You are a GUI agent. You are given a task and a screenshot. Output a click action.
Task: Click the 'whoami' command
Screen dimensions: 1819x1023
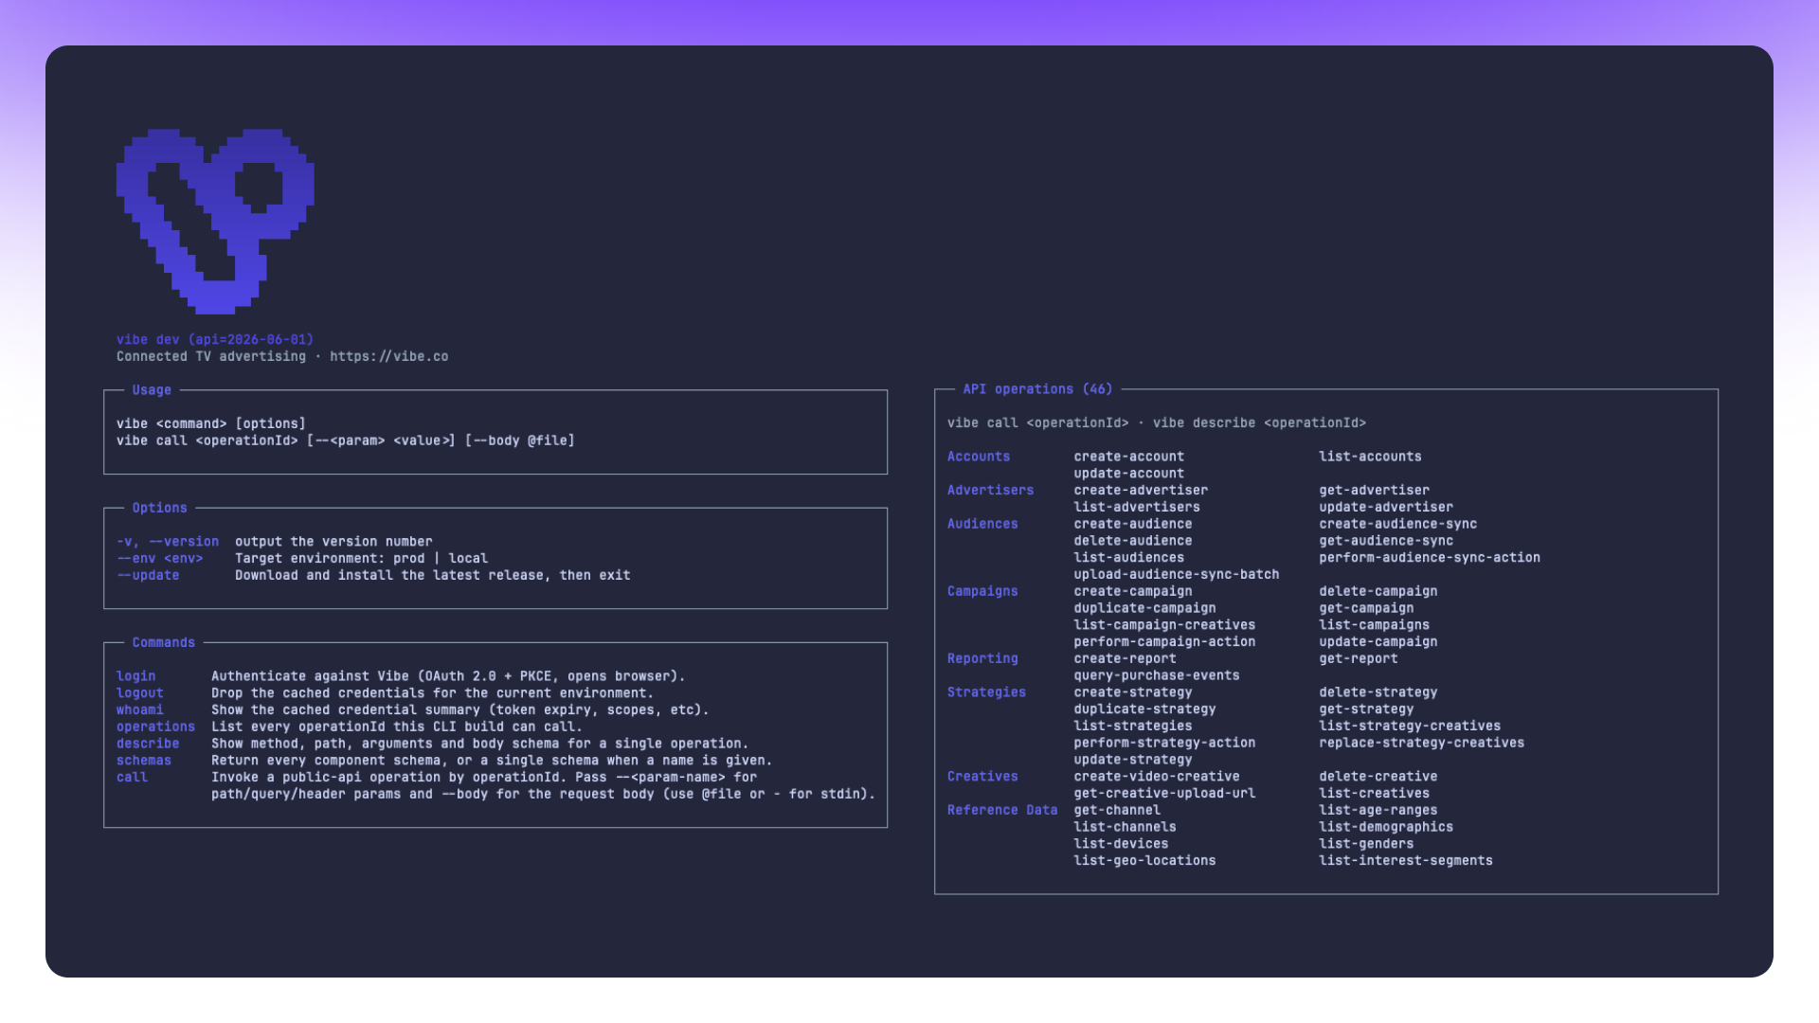click(140, 710)
